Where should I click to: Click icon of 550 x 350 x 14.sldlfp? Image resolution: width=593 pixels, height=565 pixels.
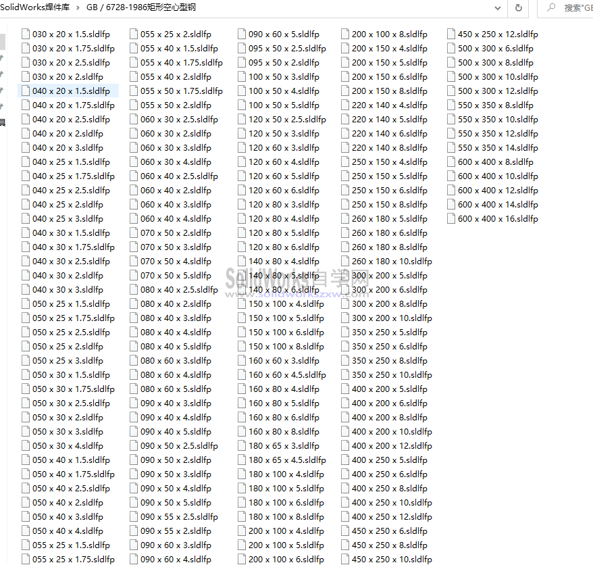pos(450,147)
